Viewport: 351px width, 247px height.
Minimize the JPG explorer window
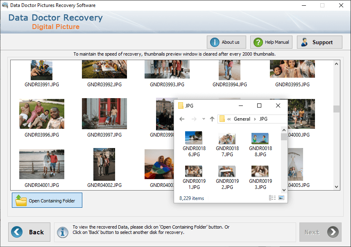241,106
